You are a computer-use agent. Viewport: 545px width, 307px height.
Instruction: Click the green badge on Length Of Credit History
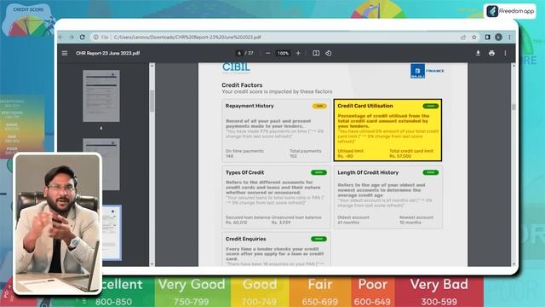pyautogui.click(x=431, y=172)
